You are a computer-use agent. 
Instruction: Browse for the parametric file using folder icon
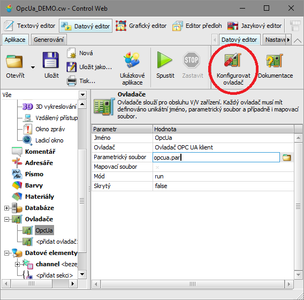coord(287,157)
